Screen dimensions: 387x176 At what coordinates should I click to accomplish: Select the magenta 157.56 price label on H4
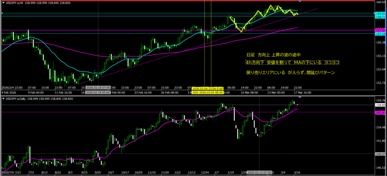tap(380, 30)
